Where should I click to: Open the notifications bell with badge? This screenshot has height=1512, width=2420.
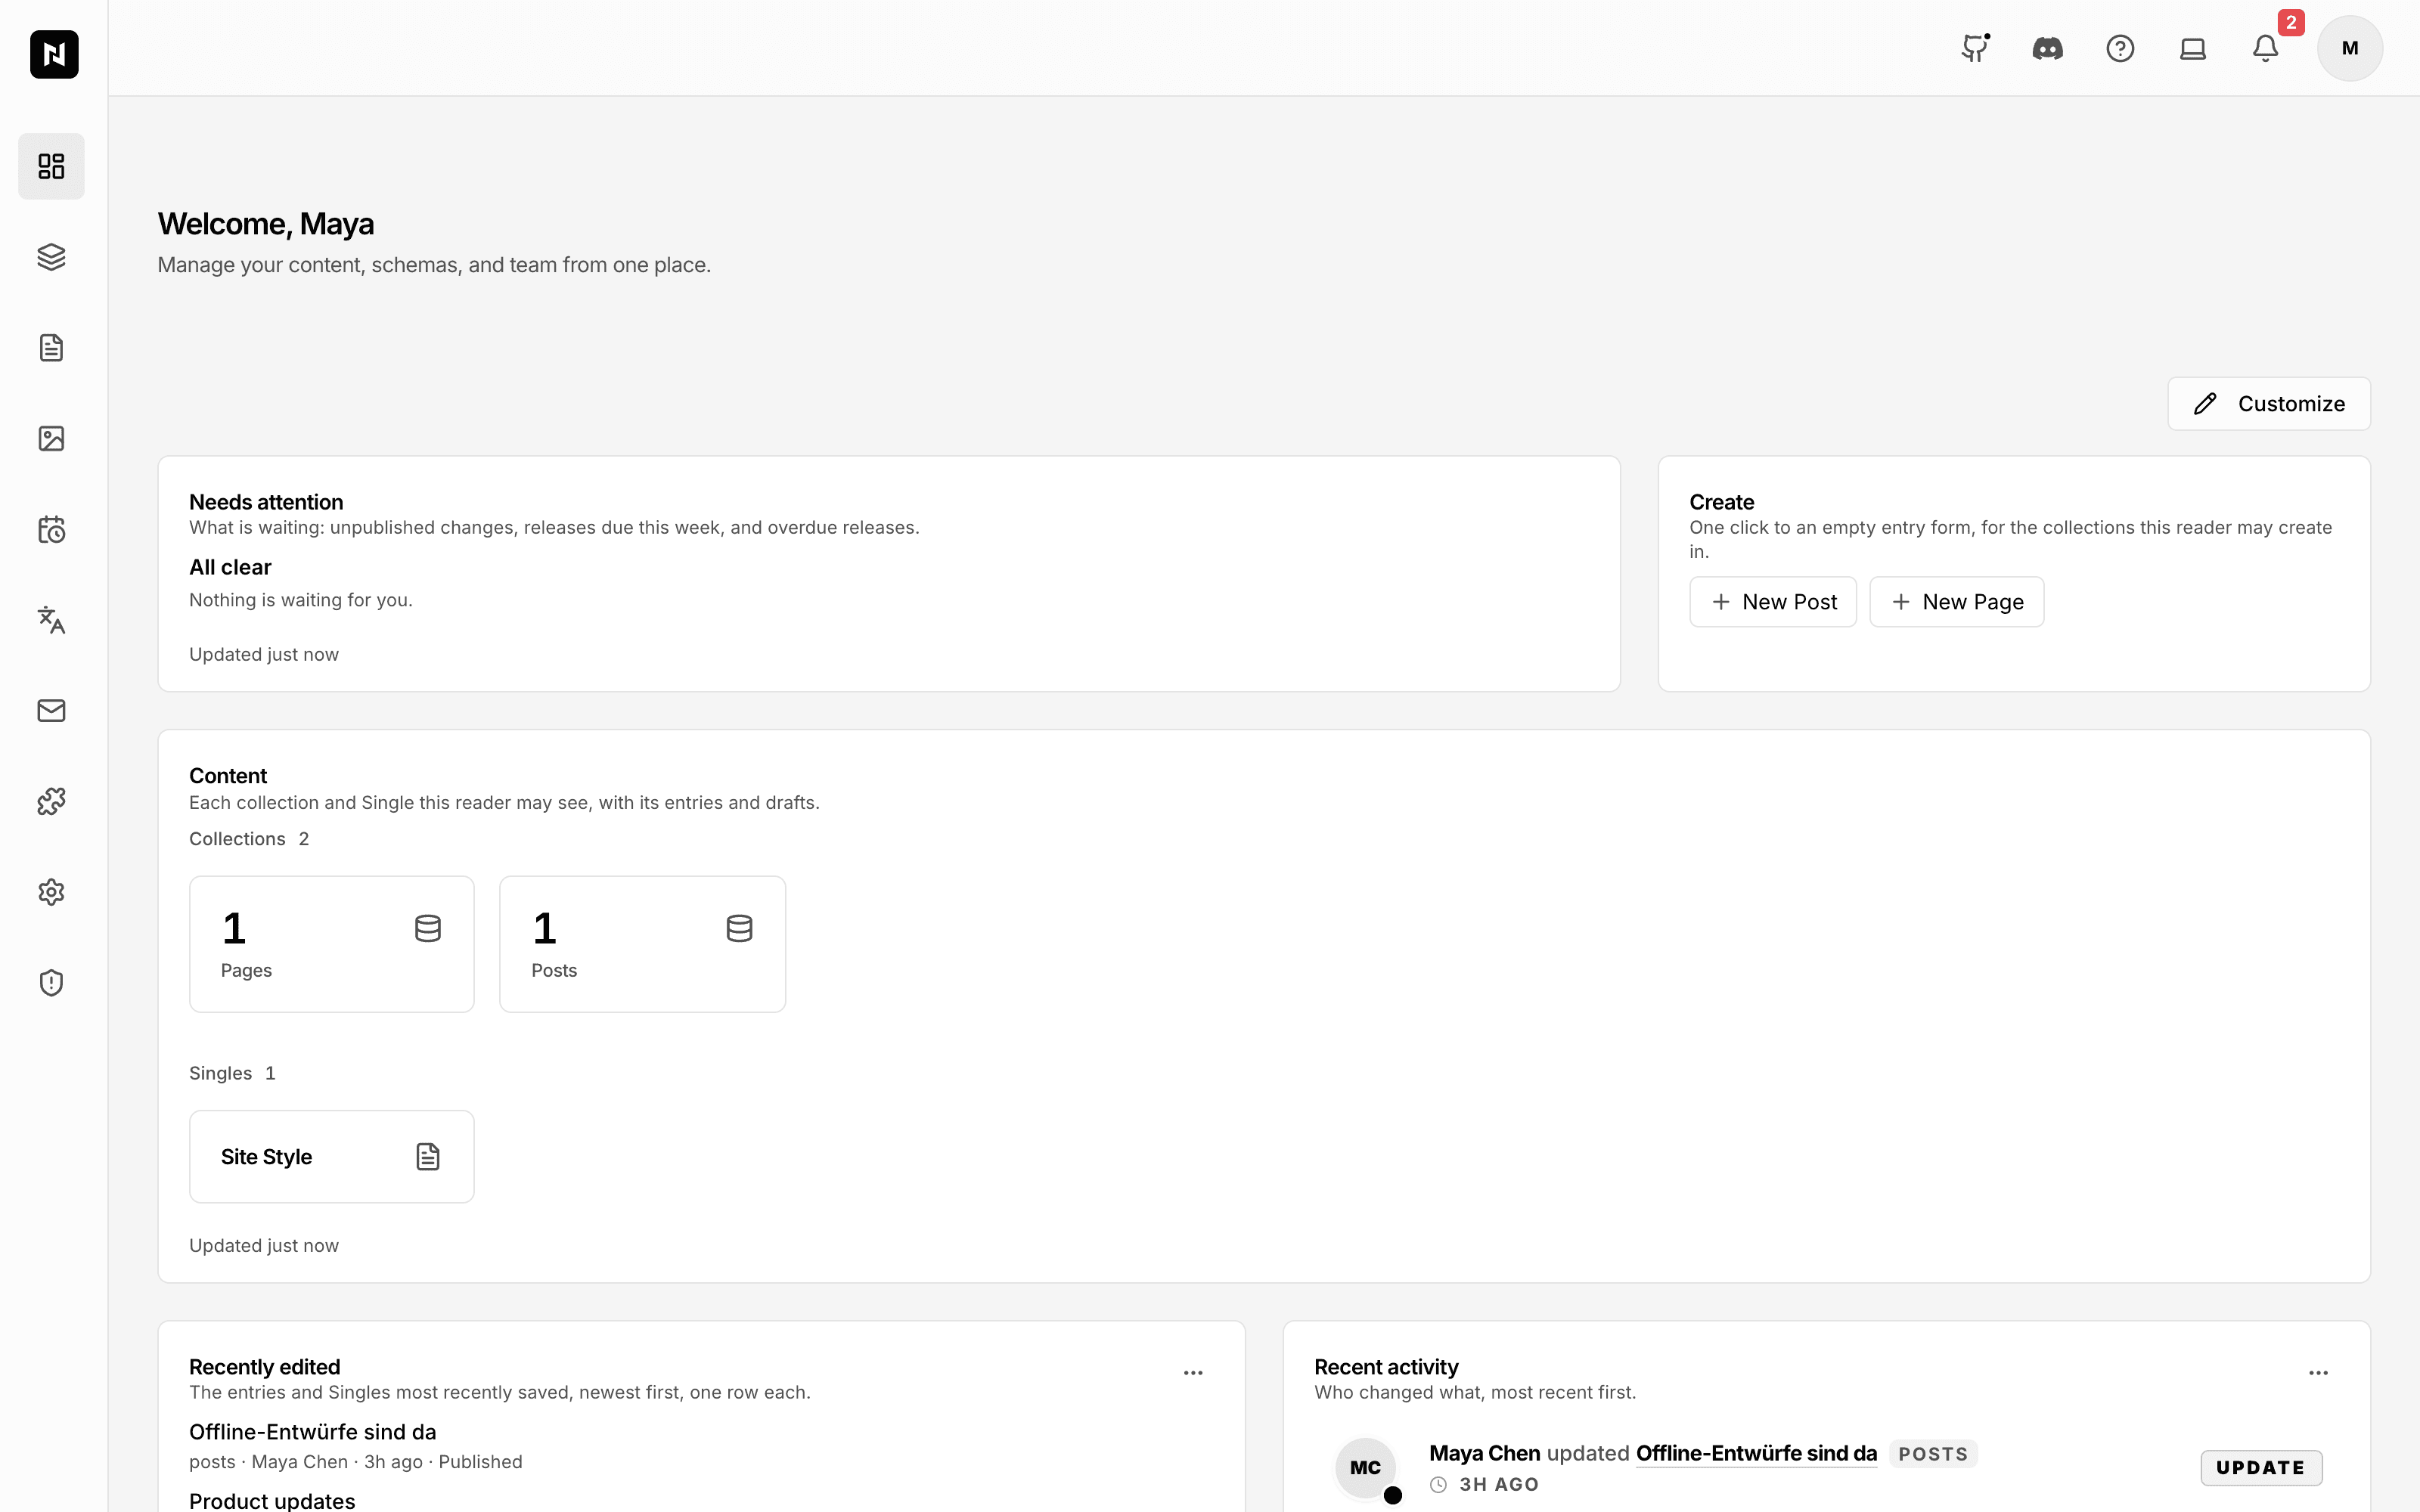[2266, 48]
